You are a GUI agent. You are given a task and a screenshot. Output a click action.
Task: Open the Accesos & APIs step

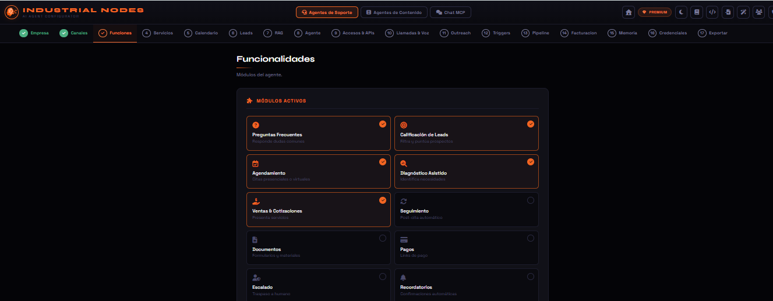click(353, 33)
